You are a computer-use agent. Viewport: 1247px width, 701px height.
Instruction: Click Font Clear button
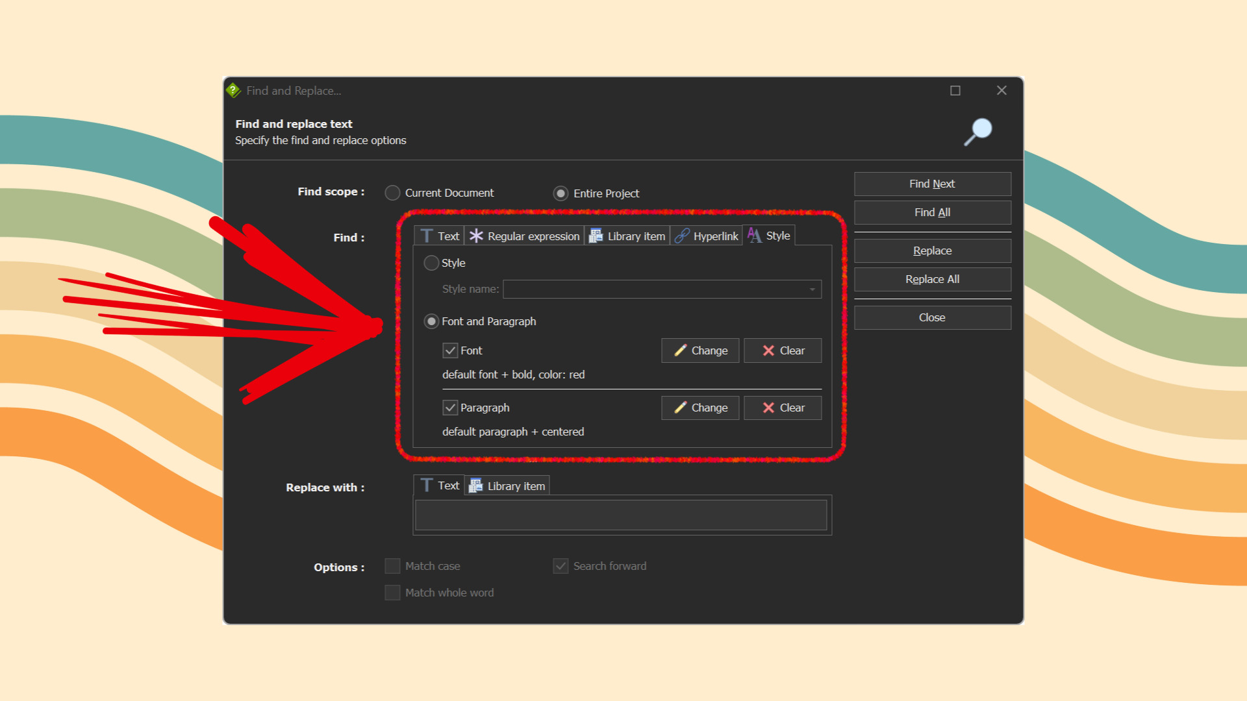coord(781,349)
